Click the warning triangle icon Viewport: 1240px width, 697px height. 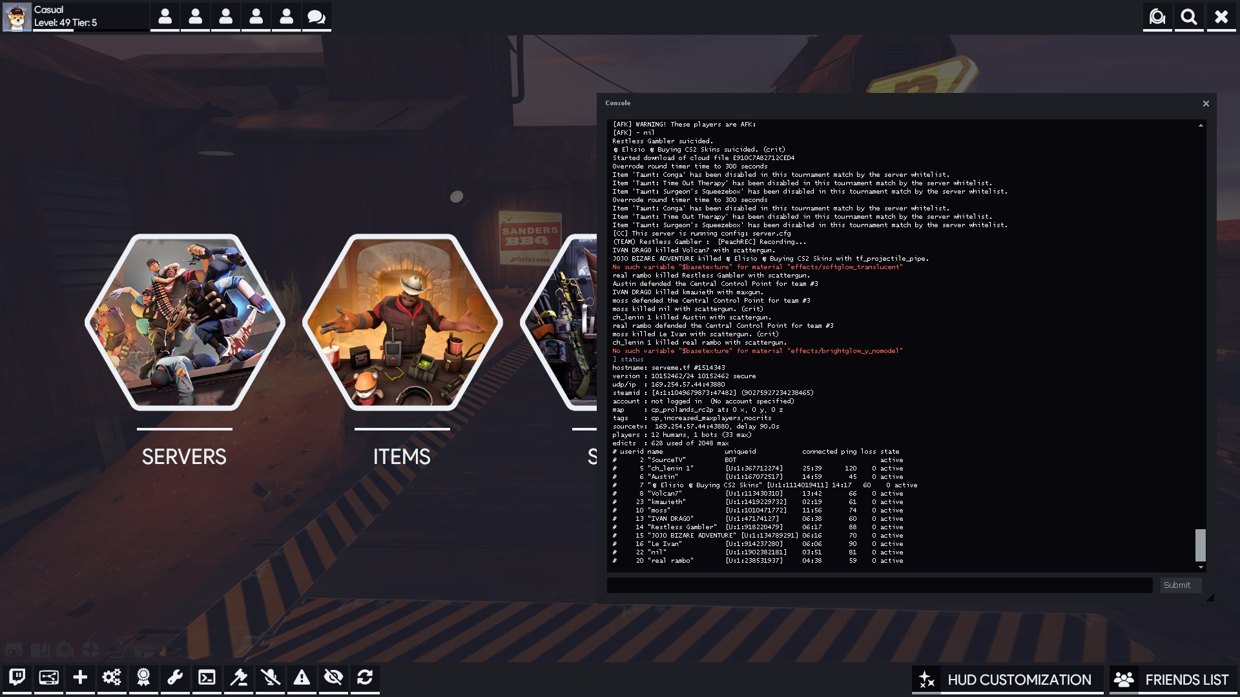click(x=302, y=678)
